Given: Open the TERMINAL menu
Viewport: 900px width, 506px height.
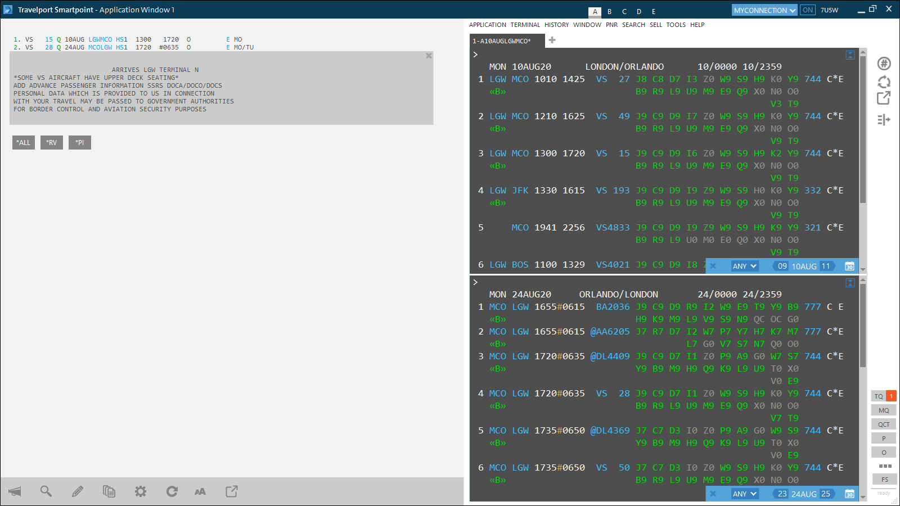Looking at the screenshot, I should pyautogui.click(x=525, y=25).
